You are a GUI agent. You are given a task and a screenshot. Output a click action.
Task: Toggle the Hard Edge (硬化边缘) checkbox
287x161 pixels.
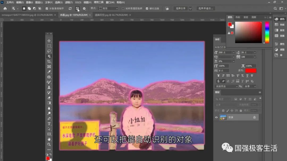point(147,8)
